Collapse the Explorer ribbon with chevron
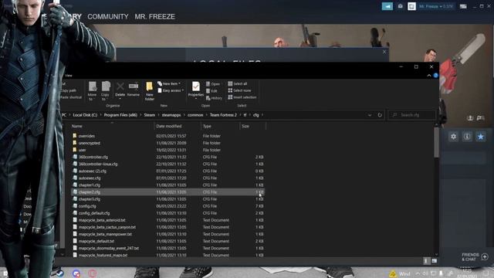The image size is (494, 278). (429, 76)
